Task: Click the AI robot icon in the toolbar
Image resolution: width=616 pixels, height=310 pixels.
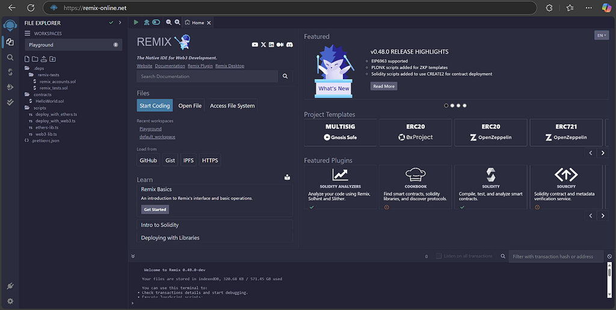Action: click(x=147, y=22)
